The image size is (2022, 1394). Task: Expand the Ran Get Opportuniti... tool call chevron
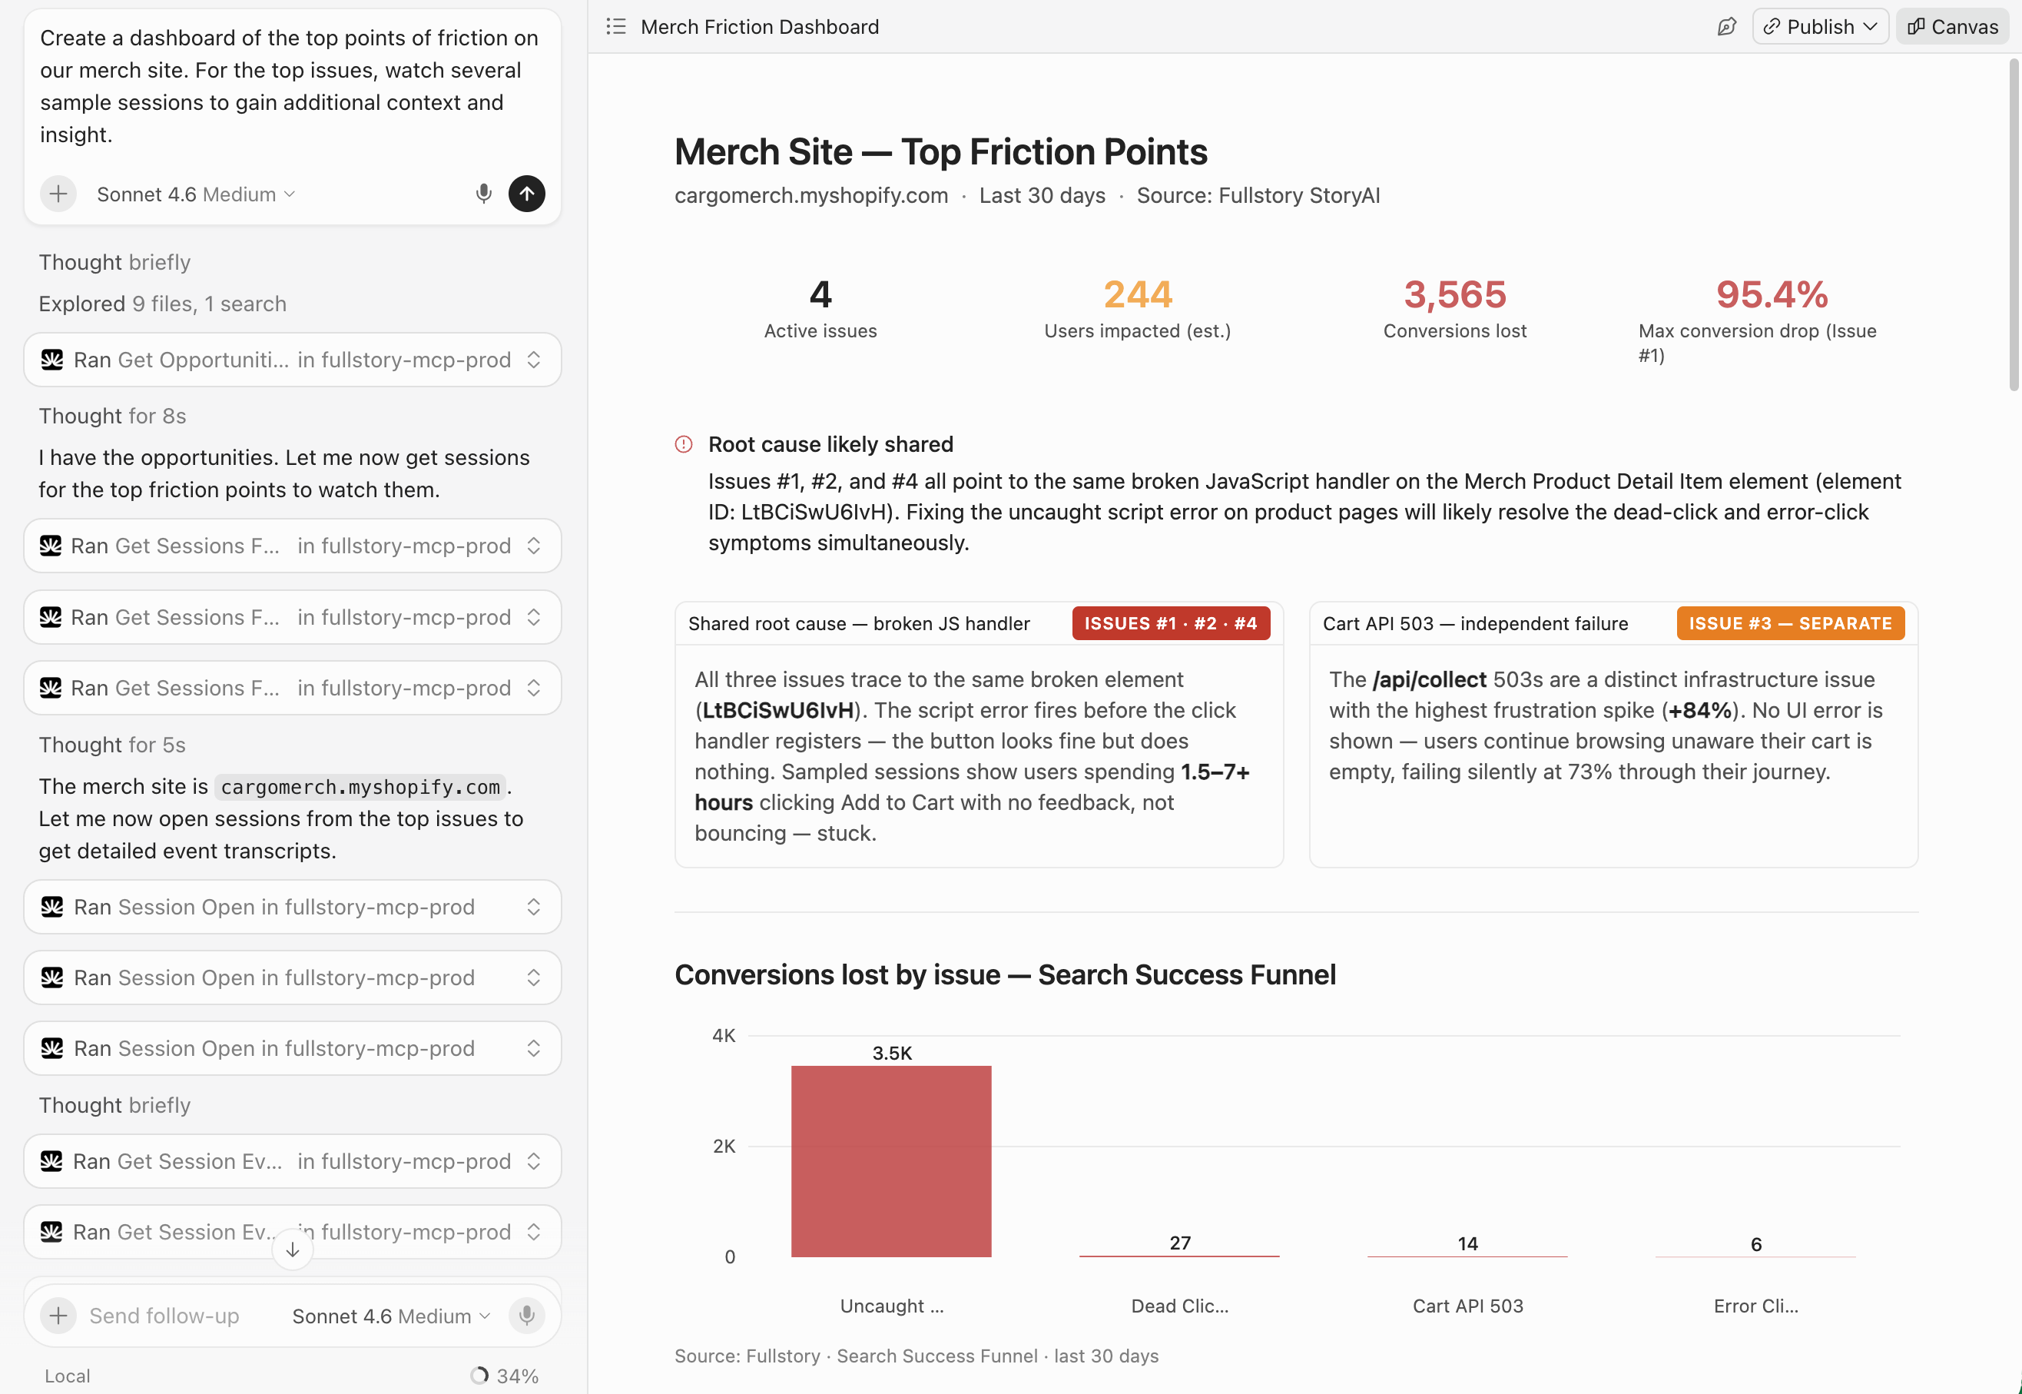tap(533, 360)
